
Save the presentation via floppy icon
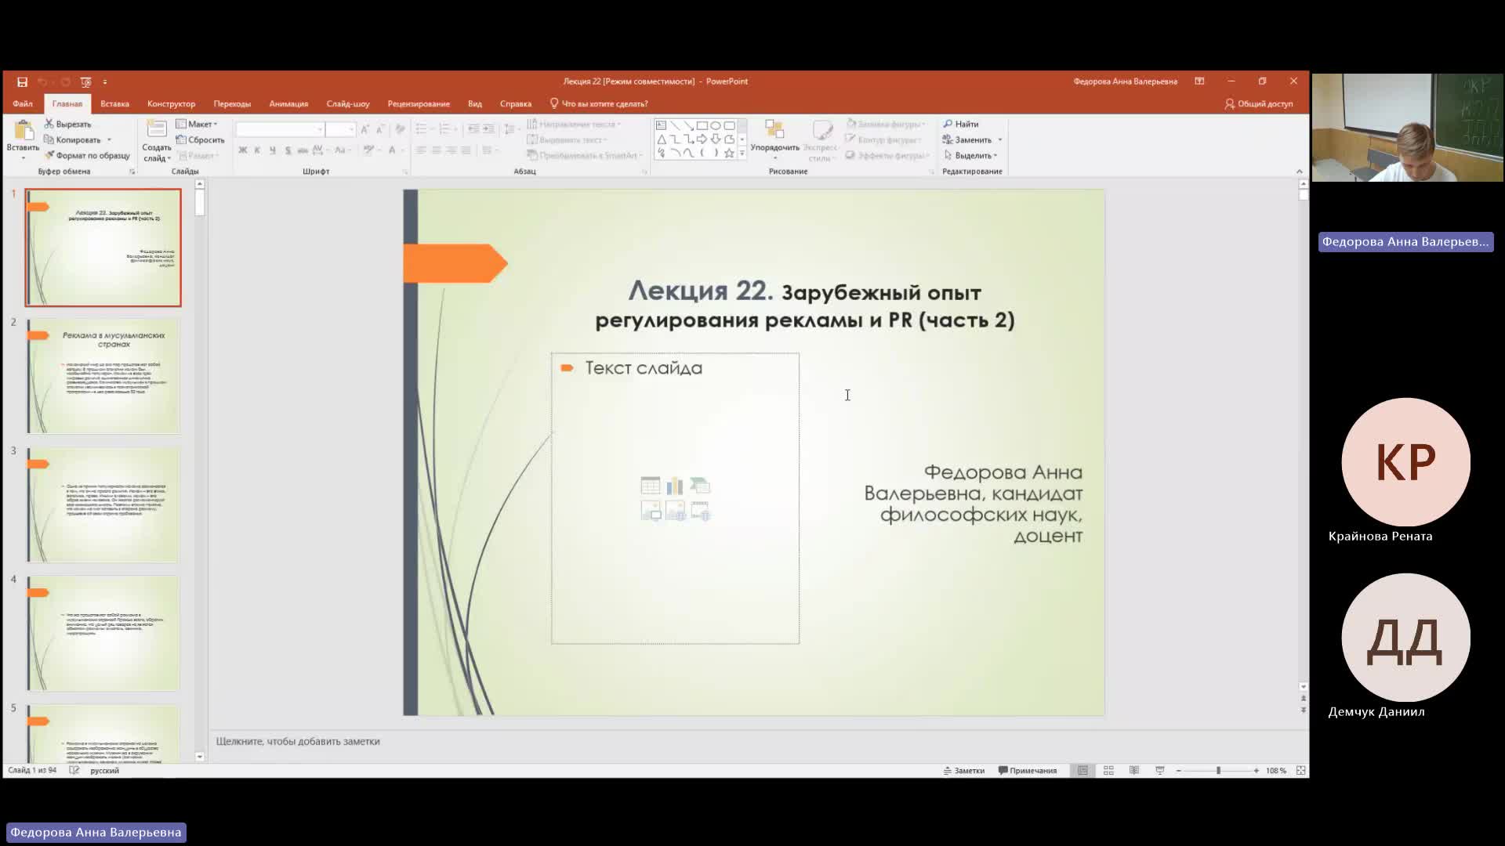[22, 81]
